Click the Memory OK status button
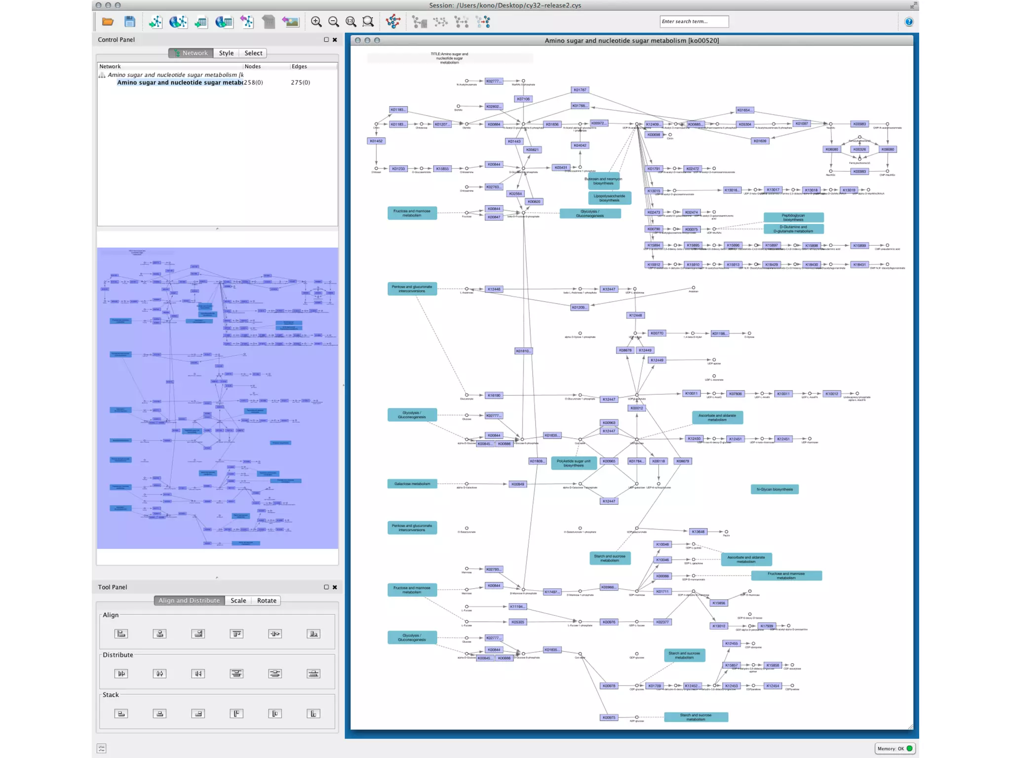 (x=895, y=749)
